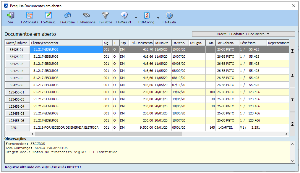Image resolution: width=300 pixels, height=173 pixels.
Task: Expand the arrow beside F10-Config.
Action: click(158, 18)
